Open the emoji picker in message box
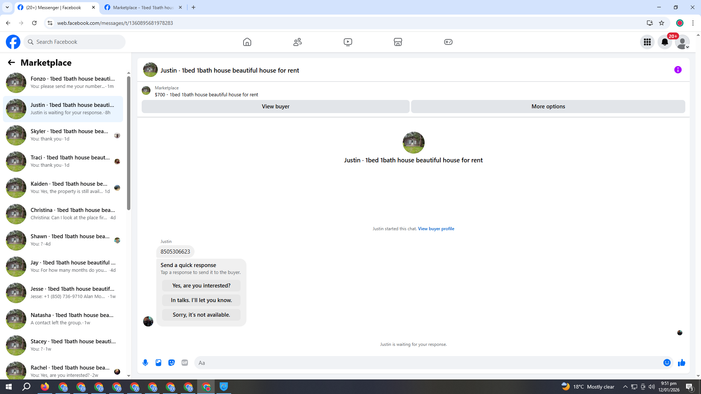Image resolution: width=701 pixels, height=394 pixels. (x=667, y=363)
